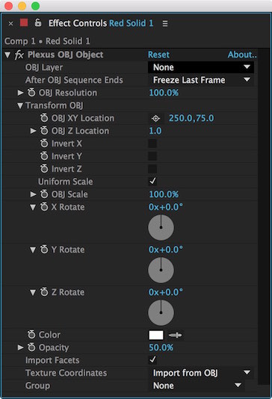Image resolution: width=272 pixels, height=399 pixels.
Task: Click the About link
Action: (242, 55)
